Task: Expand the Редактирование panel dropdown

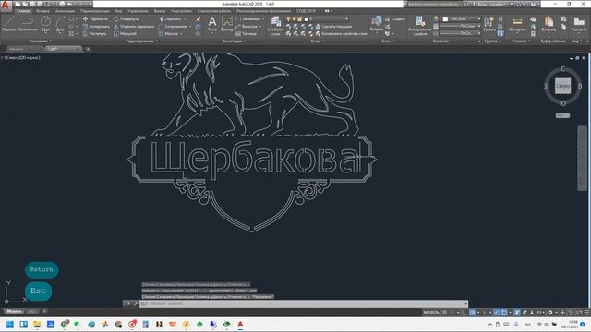Action: pos(142,41)
